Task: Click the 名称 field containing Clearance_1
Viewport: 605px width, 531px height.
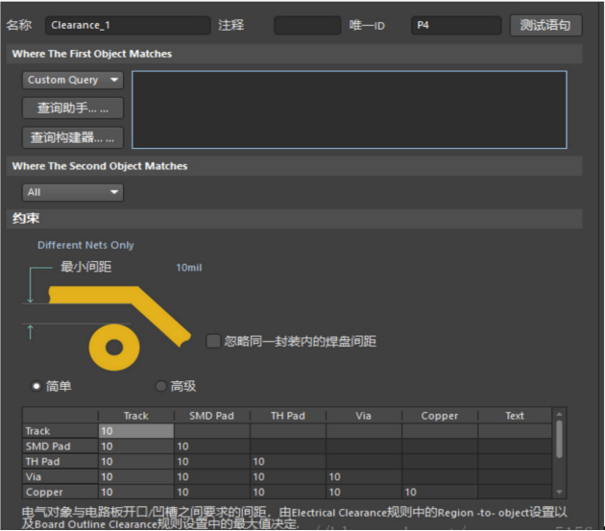Action: (x=127, y=26)
